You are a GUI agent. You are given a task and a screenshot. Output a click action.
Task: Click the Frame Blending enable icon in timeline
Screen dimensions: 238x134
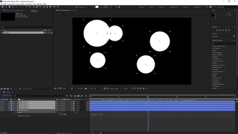tap(78, 96)
